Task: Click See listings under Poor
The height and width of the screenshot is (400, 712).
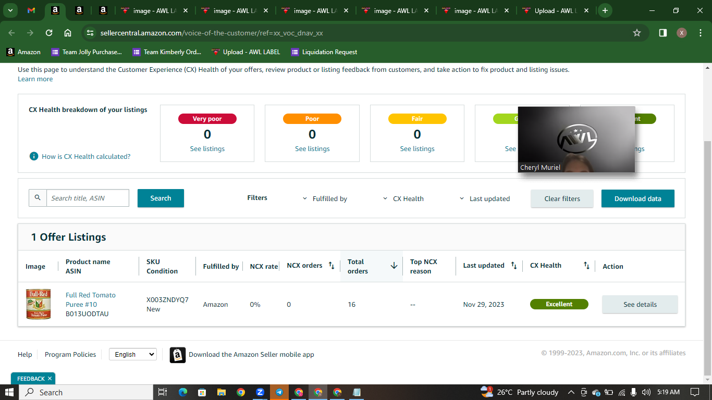Action: (x=312, y=148)
